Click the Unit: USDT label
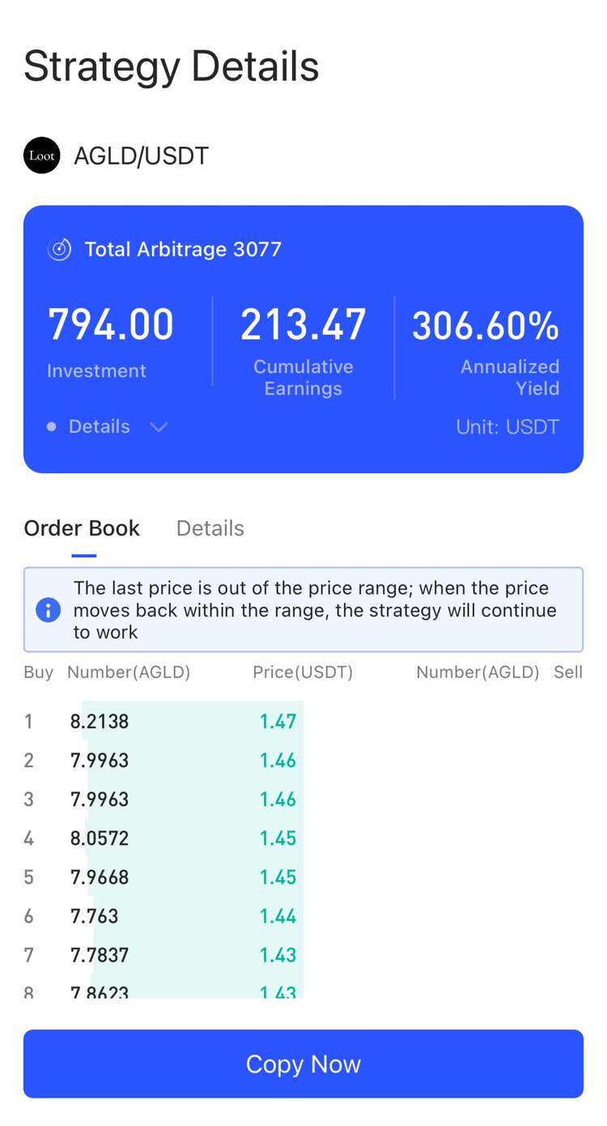 (x=507, y=427)
